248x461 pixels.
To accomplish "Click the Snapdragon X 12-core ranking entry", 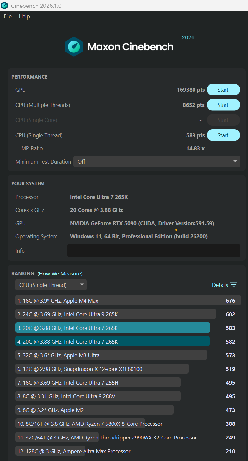I will pos(102,369).
